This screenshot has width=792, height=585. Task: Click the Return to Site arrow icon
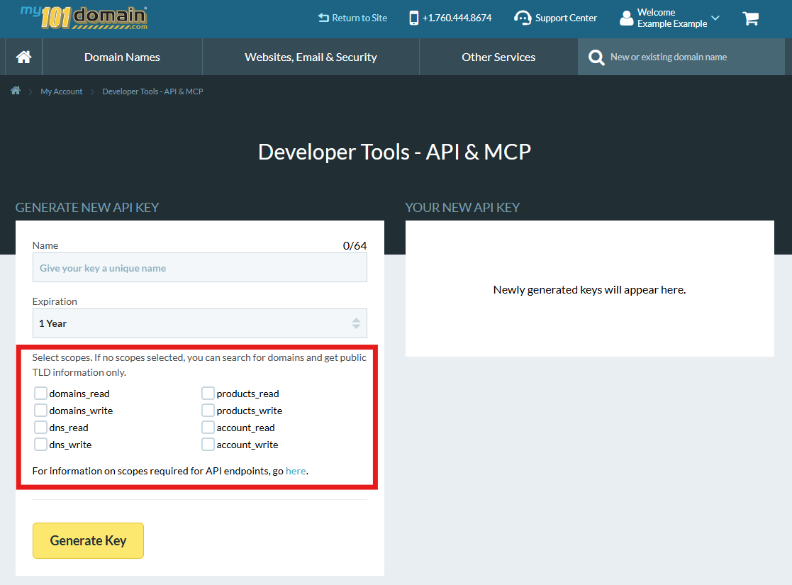pos(323,18)
